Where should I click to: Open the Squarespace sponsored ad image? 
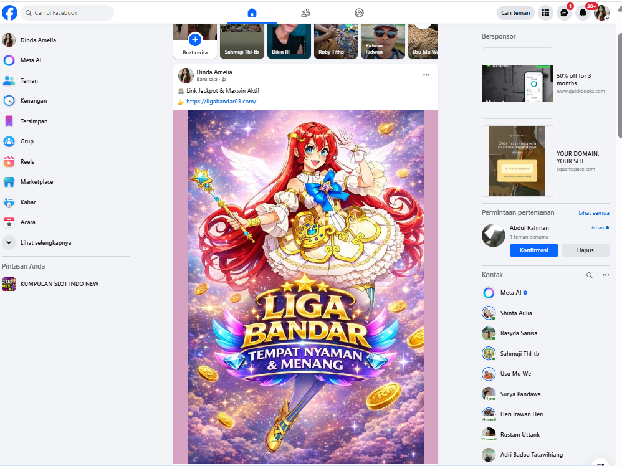click(517, 161)
